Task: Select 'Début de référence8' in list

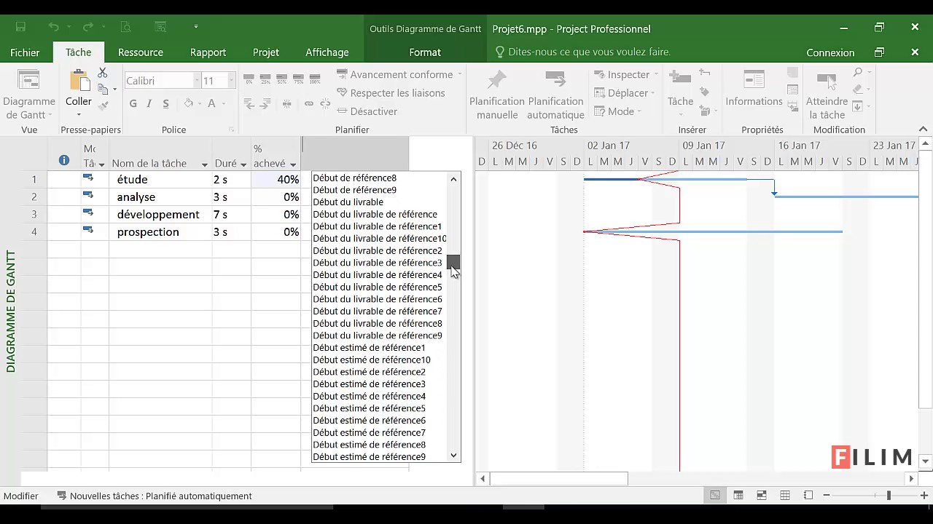Action: (x=355, y=178)
